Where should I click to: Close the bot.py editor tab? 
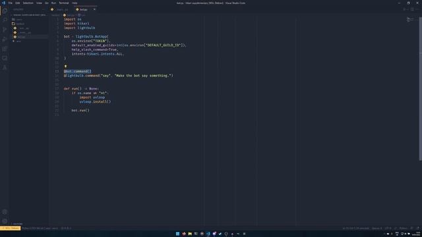pyautogui.click(x=94, y=9)
